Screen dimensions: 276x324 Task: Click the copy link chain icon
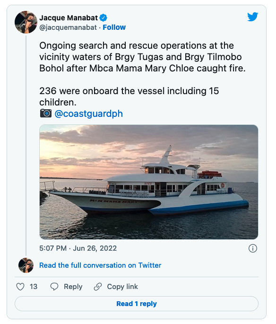coord(98,287)
